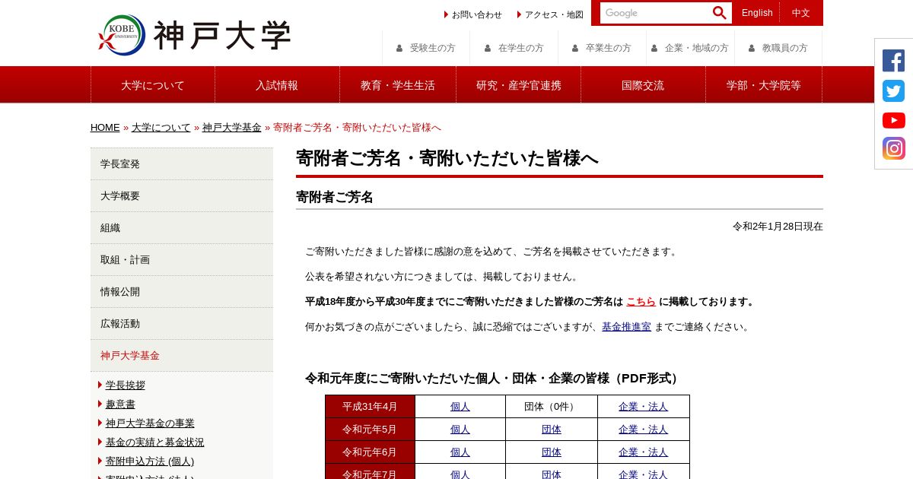Open the 基金推進室 link

coord(626,326)
